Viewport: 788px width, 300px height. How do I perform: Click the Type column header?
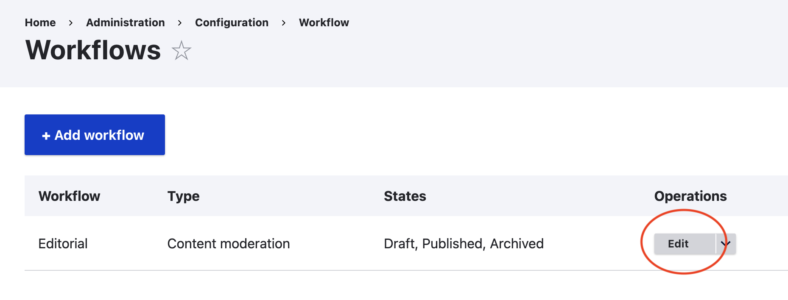pos(183,196)
